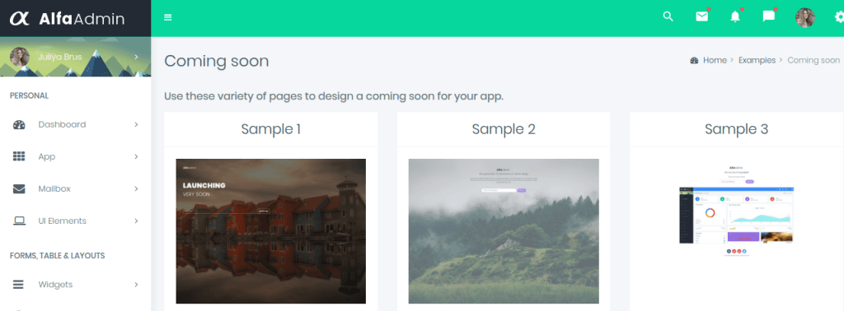Go to Home breadcrumb link

pos(715,60)
